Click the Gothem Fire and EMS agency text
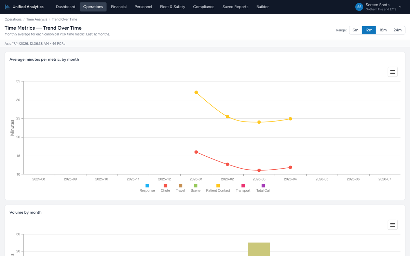The width and height of the screenshot is (410, 256). 381,10
